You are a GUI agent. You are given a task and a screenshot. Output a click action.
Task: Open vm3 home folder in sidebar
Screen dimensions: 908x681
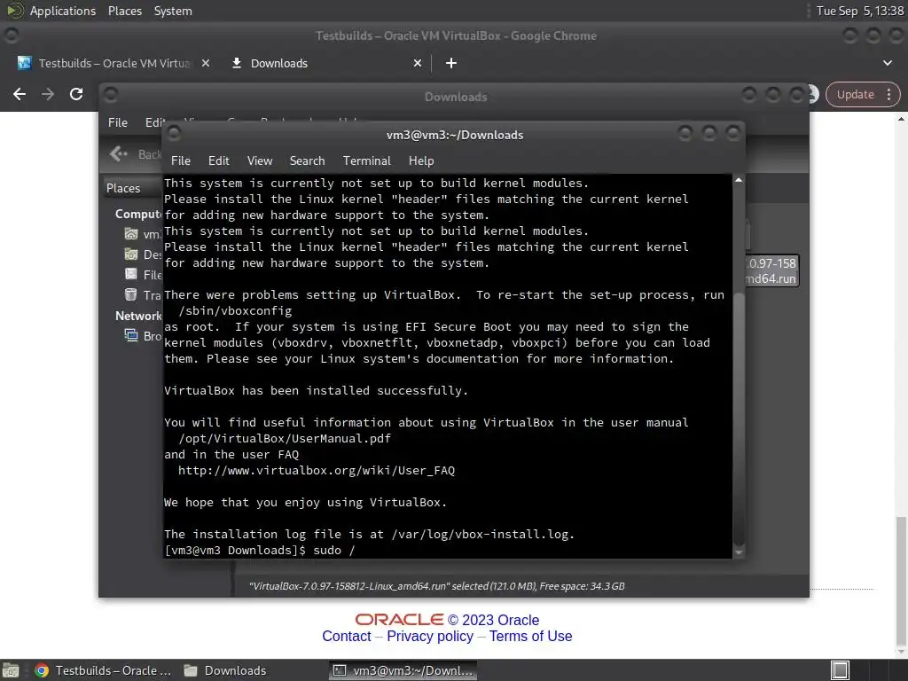143,234
